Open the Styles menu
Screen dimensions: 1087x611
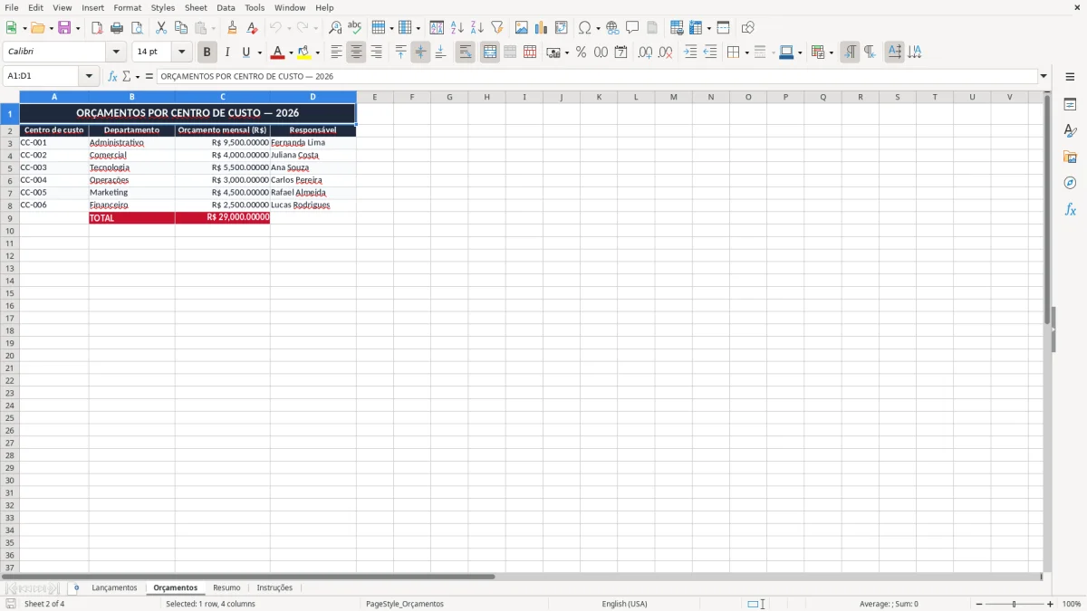[x=163, y=7]
